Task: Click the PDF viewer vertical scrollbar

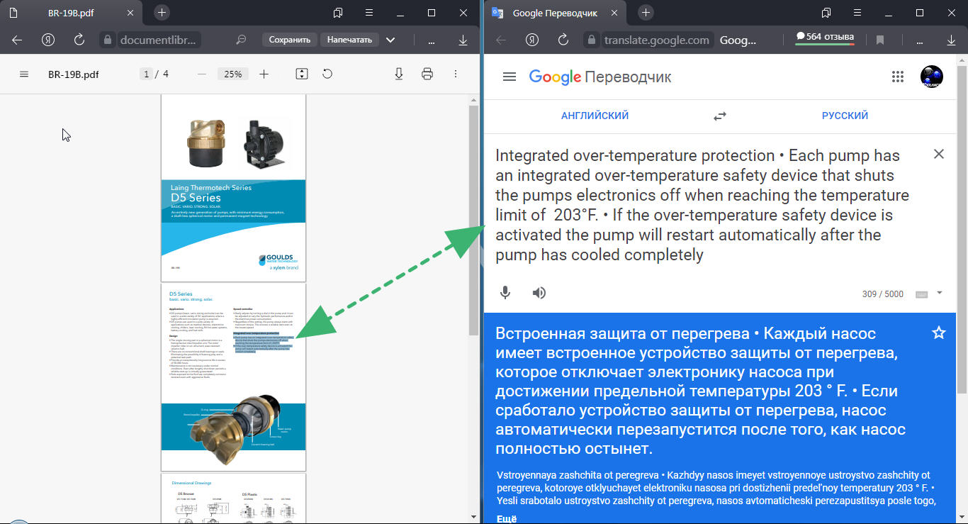Action: 473,220
